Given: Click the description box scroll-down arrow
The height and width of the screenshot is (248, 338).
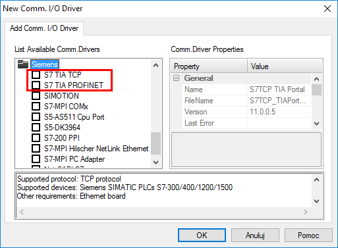Looking at the screenshot, I should pyautogui.click(x=316, y=201).
